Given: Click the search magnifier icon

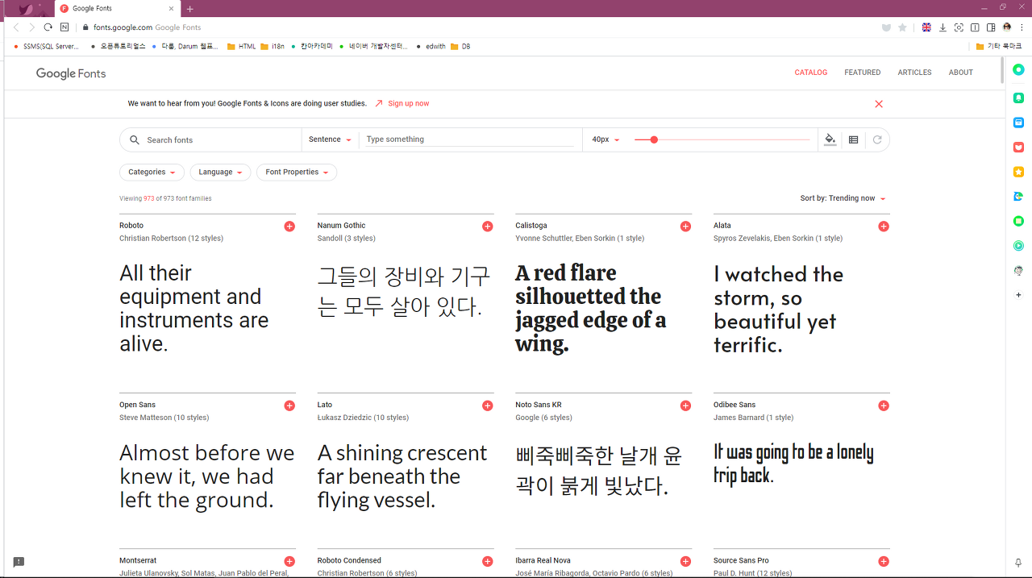Looking at the screenshot, I should coord(135,140).
